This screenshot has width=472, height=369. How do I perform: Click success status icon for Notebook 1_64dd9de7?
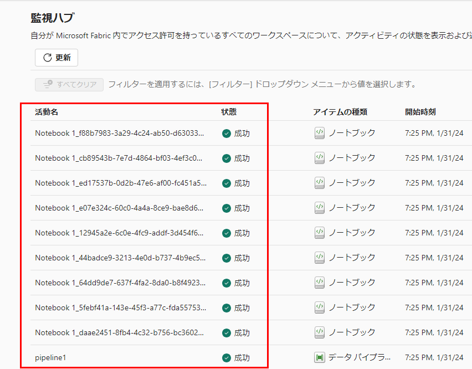click(227, 283)
